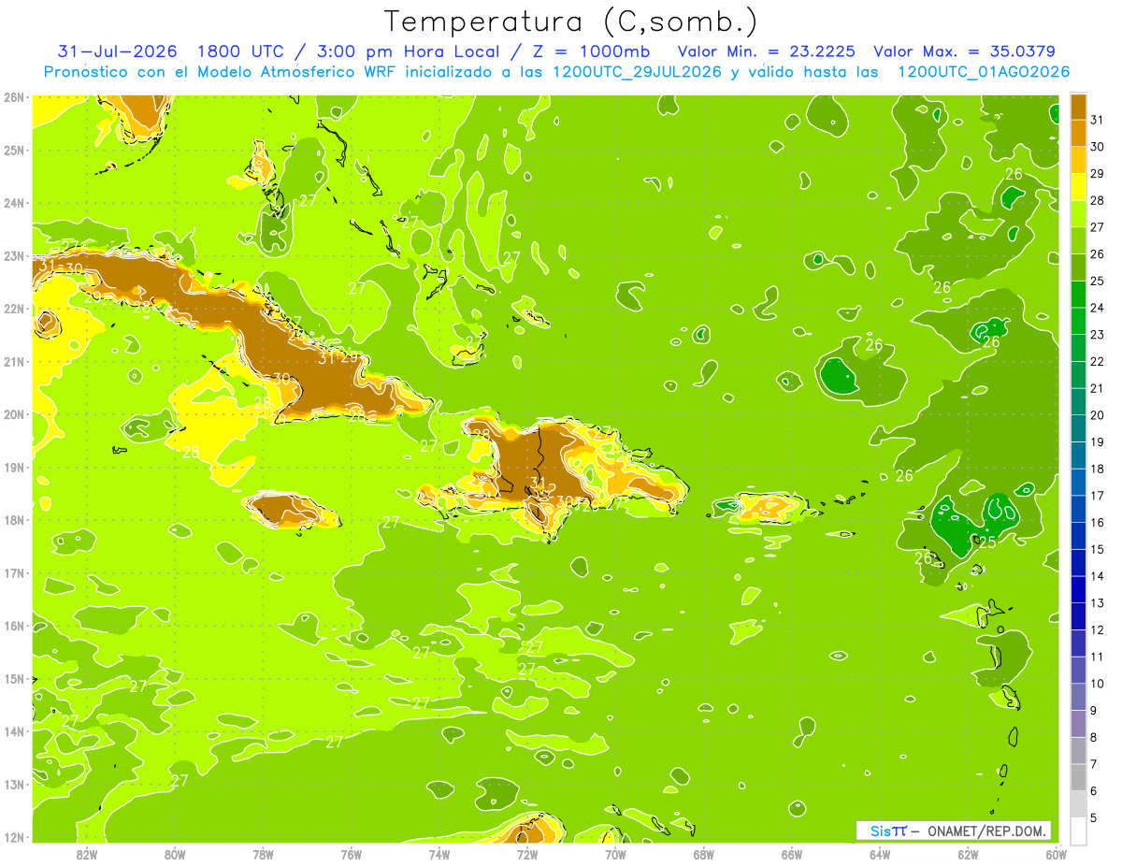Click the "60W" longitude axis label
1122x867 pixels.
pos(1056,854)
